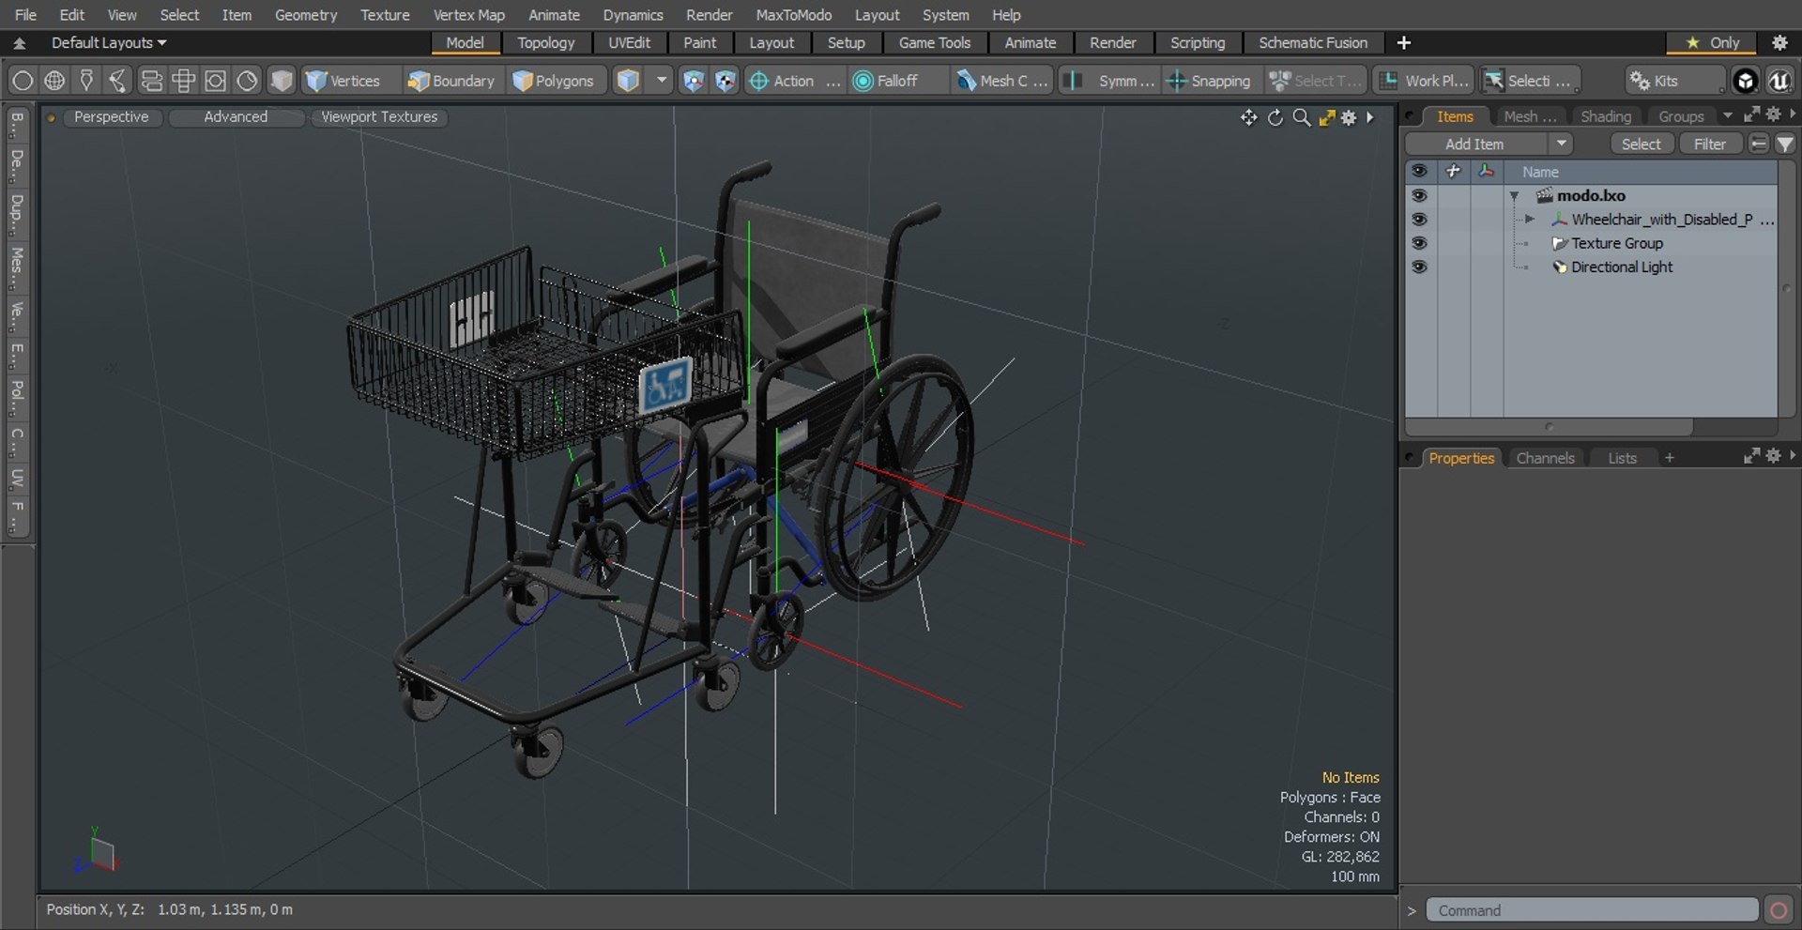Screen dimensions: 1802x930
Task: Open more tabs arrow beside Groups tab
Action: pos(1727,115)
